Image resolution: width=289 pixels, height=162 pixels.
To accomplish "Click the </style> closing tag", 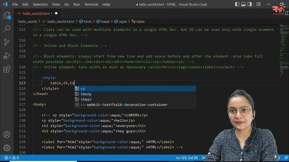I will tap(50, 88).
